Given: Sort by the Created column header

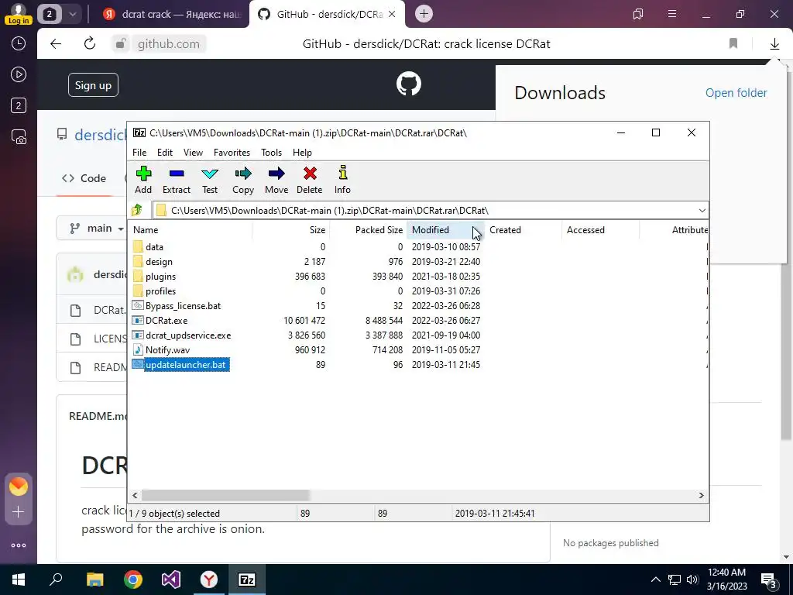Looking at the screenshot, I should click(x=523, y=229).
